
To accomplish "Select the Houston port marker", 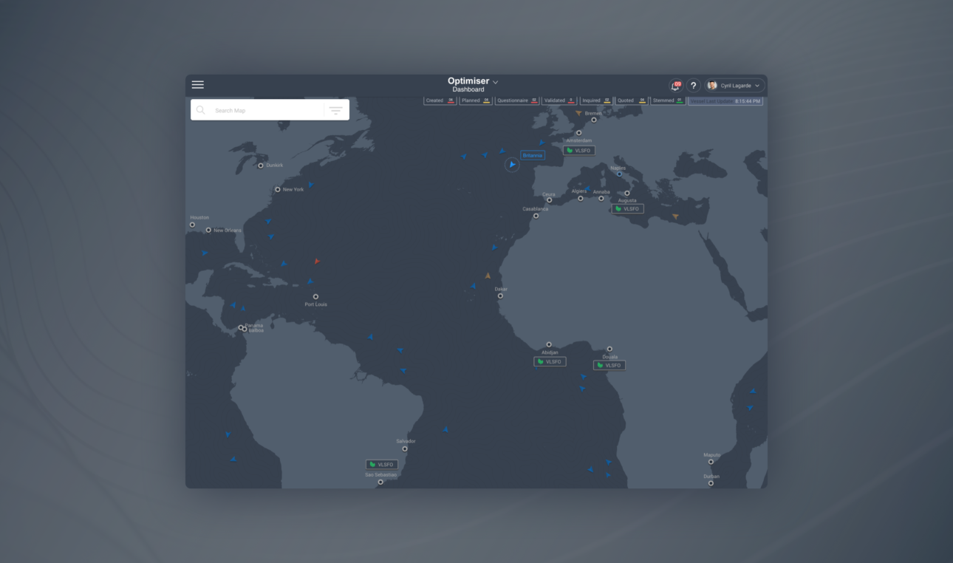I will [x=193, y=225].
